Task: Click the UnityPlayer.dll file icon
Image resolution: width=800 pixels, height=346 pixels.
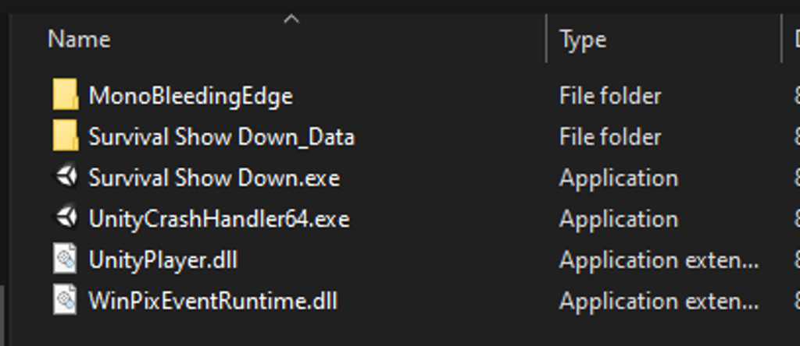Action: click(x=66, y=259)
